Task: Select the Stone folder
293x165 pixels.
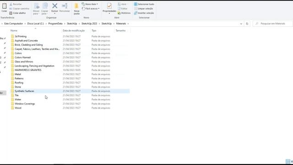Action: (18, 87)
